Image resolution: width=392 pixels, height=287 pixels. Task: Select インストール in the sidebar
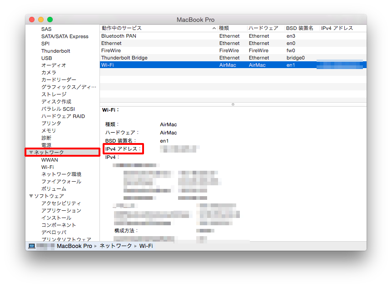pos(56,218)
